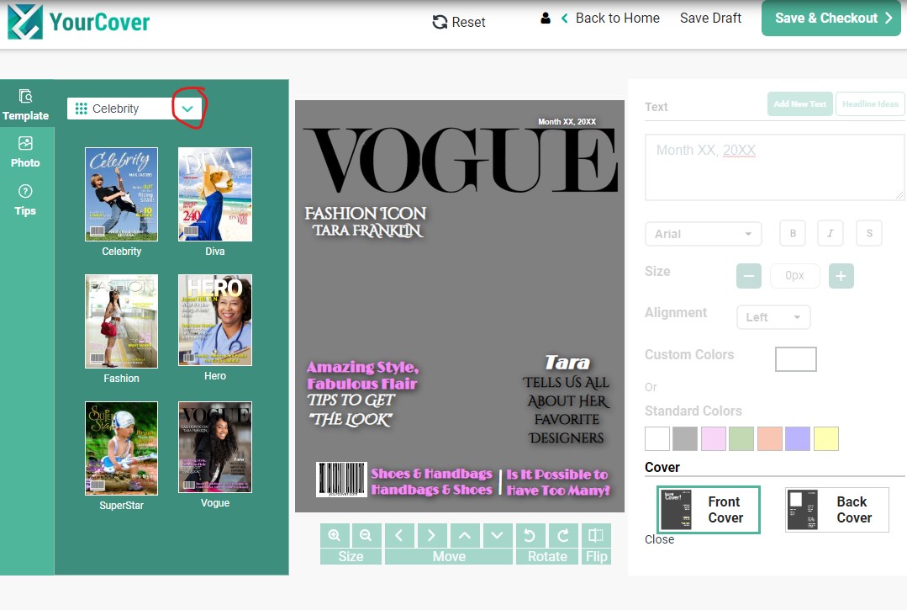Open the Arial font dropdown

tap(703, 234)
